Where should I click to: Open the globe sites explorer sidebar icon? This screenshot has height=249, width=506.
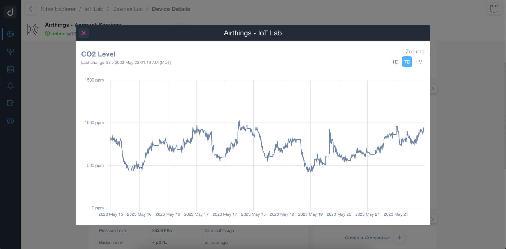point(10,34)
